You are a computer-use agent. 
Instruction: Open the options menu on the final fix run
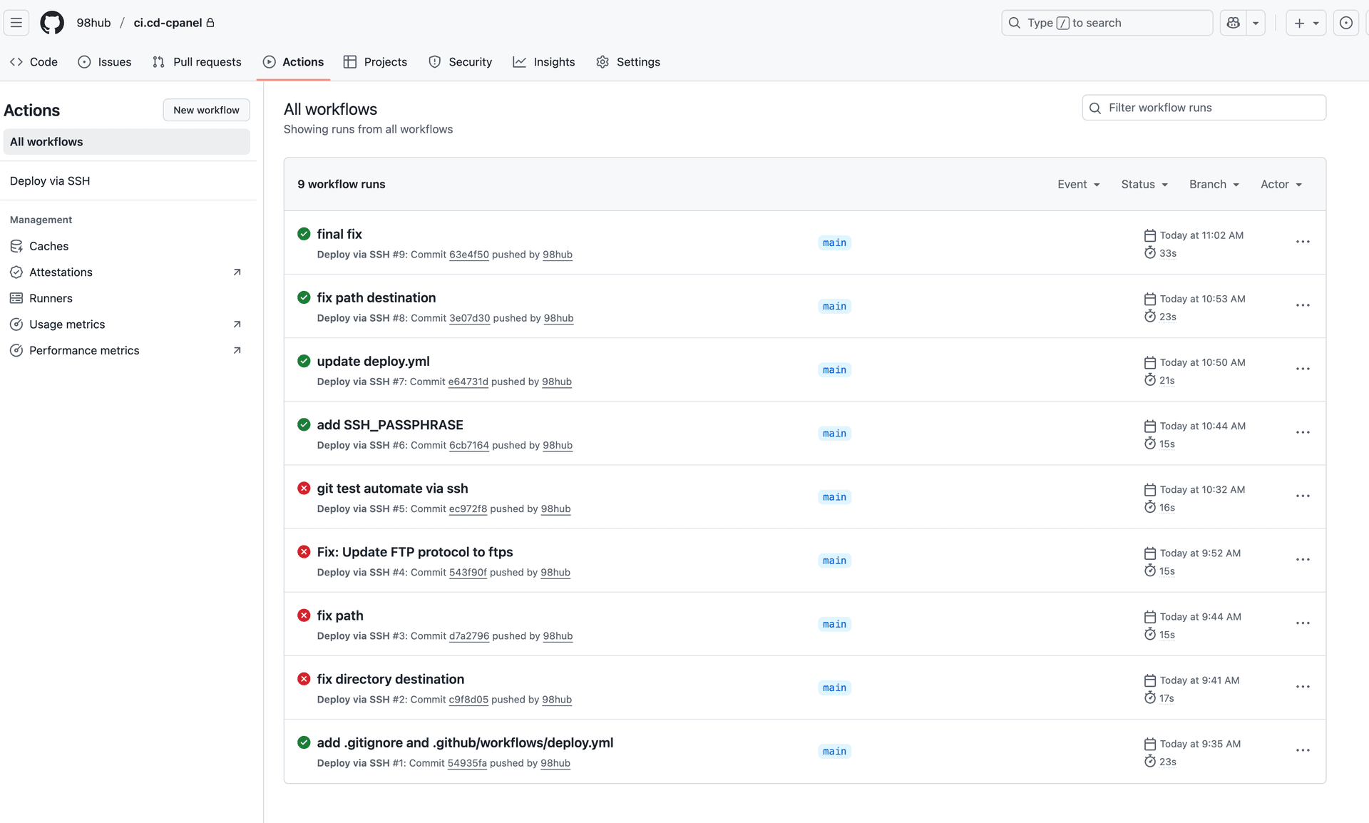[1303, 242]
